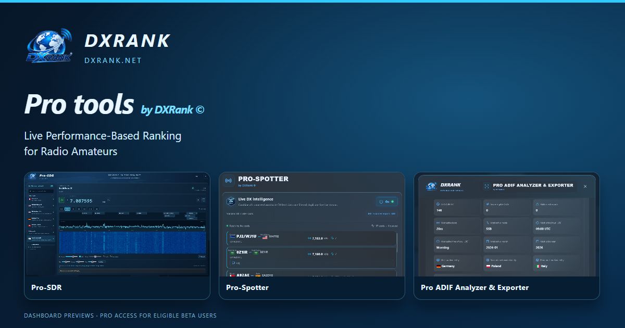Click the "09:00 UTC" most active hour value

pos(543,229)
